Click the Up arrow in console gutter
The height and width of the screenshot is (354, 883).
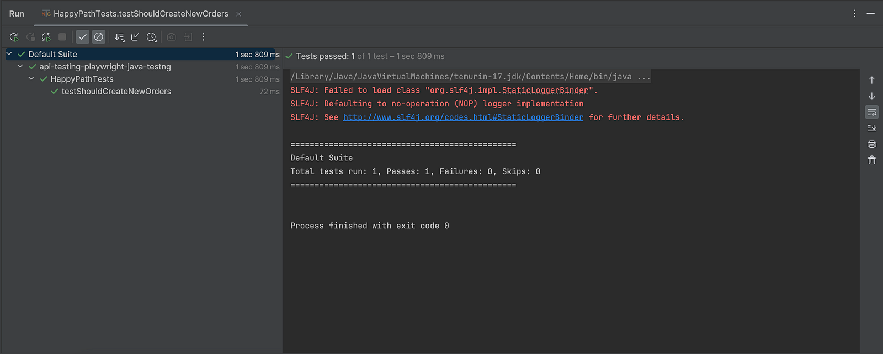click(x=872, y=80)
